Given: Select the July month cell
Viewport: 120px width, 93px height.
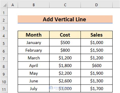Looking at the screenshot, I should click(x=34, y=89).
